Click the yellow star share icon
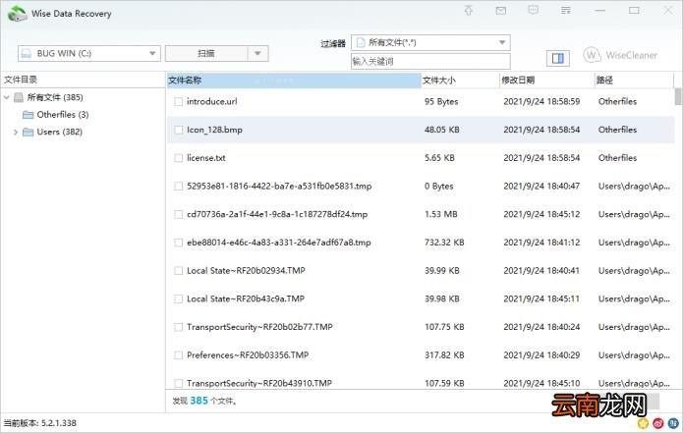 tap(643, 422)
